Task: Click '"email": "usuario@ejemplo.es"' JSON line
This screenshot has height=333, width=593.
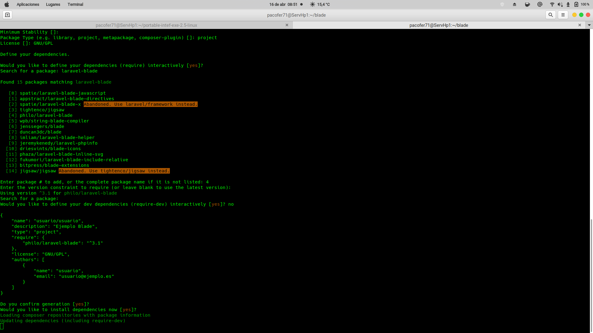Action: (74, 276)
